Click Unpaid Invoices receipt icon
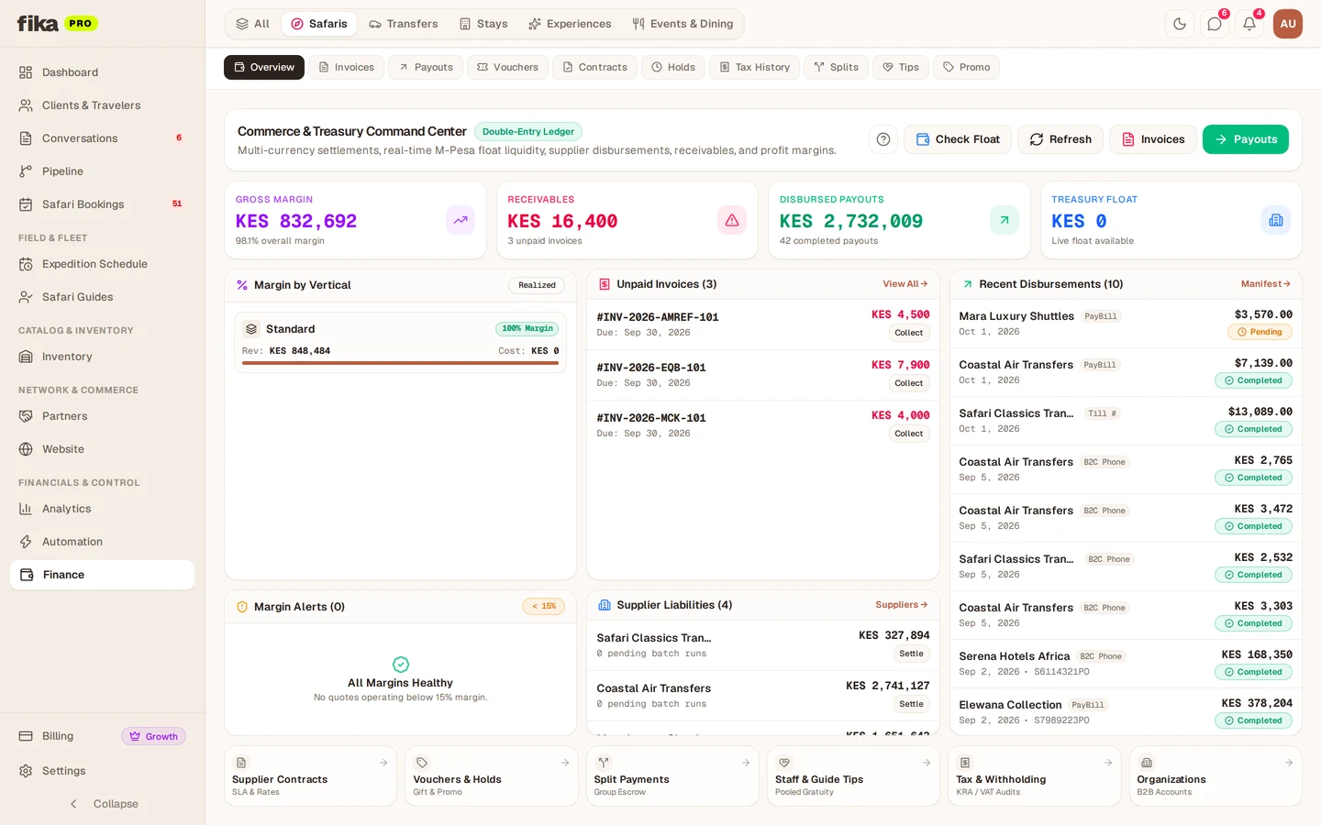This screenshot has width=1321, height=825. 605,284
